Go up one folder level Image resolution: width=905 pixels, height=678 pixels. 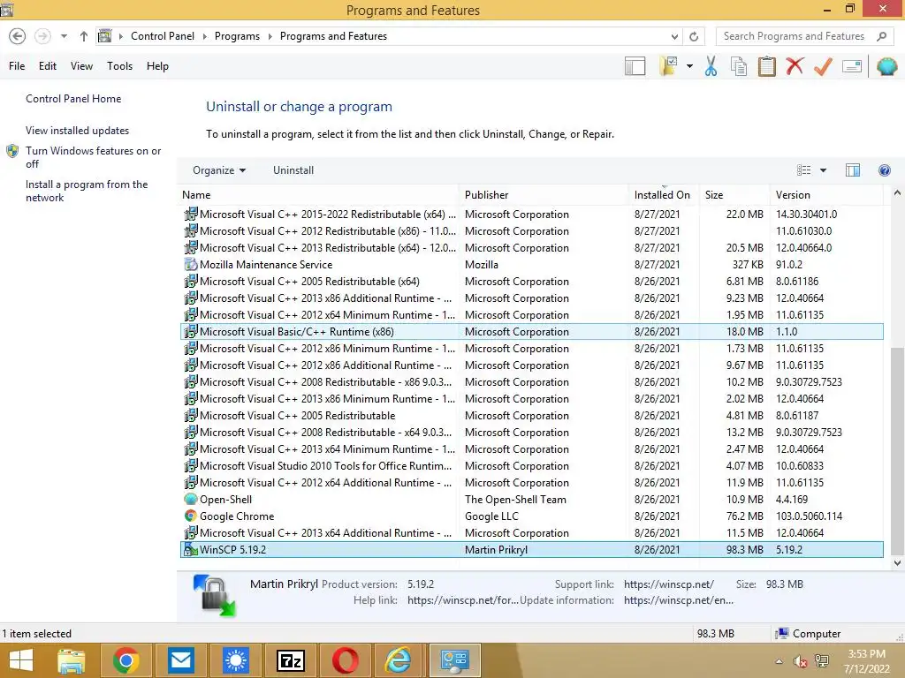tap(84, 36)
